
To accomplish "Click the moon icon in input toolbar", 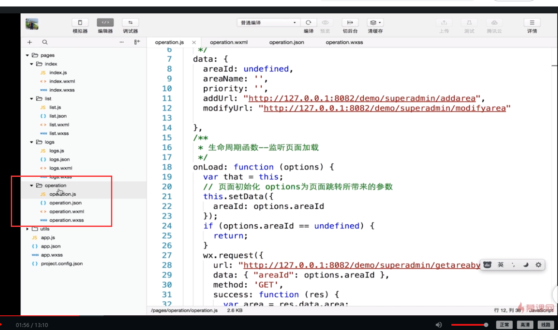I will 526,265.
